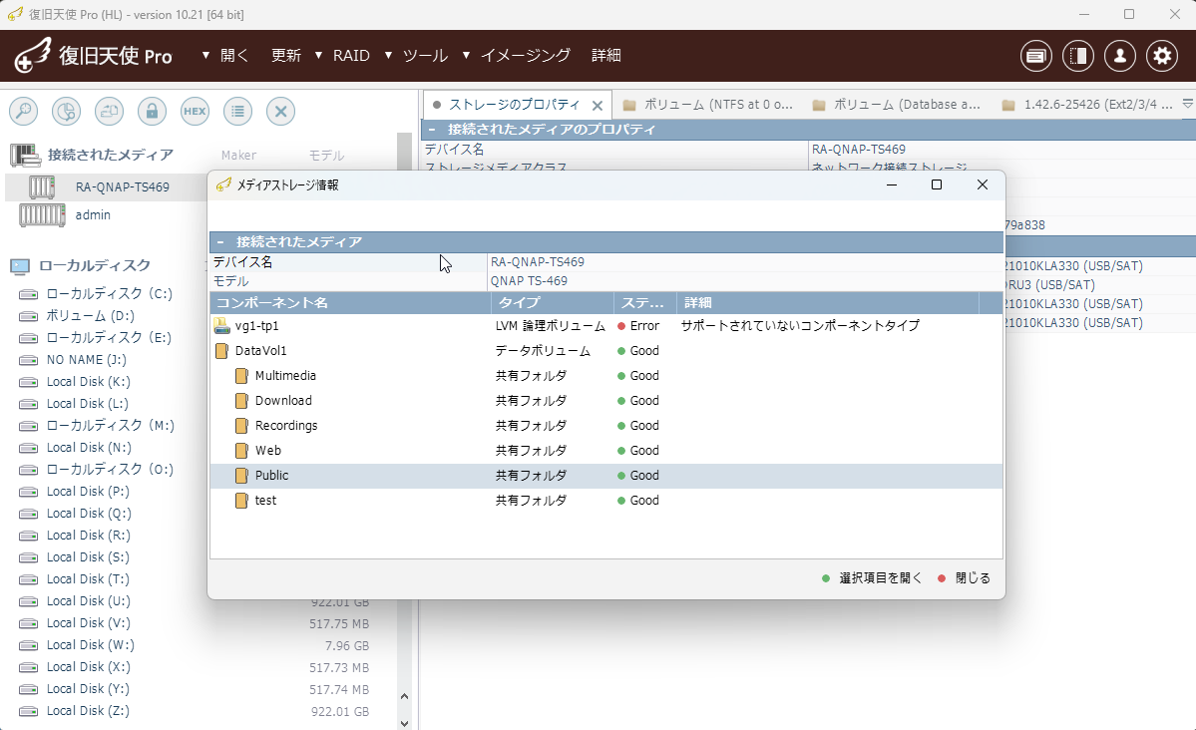The height and width of the screenshot is (730, 1196).
Task: Click the ローカルディスク (C:) drive icon
Action: [28, 294]
